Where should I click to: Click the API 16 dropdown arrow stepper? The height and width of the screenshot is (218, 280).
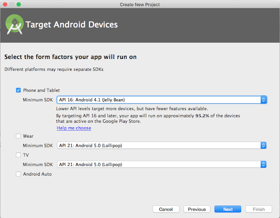(x=263, y=100)
